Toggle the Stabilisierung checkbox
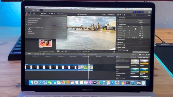 [x=117, y=45]
